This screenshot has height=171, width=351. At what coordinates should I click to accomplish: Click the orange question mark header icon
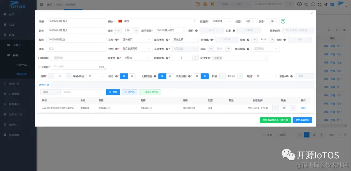pos(198,4)
